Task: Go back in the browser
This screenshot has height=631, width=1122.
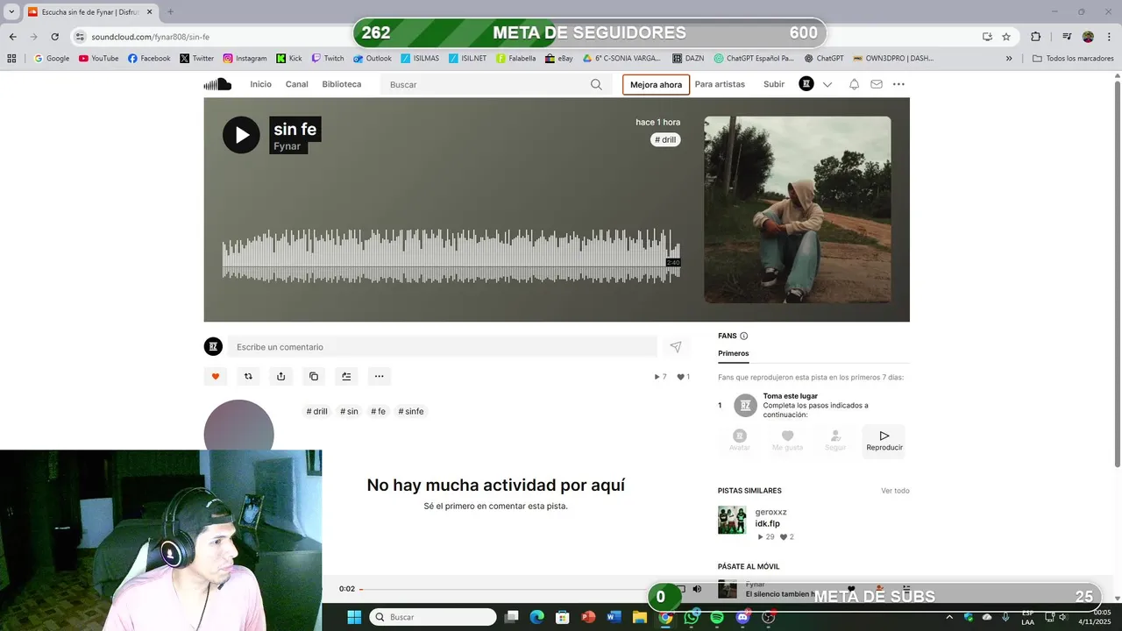Action: click(x=13, y=37)
